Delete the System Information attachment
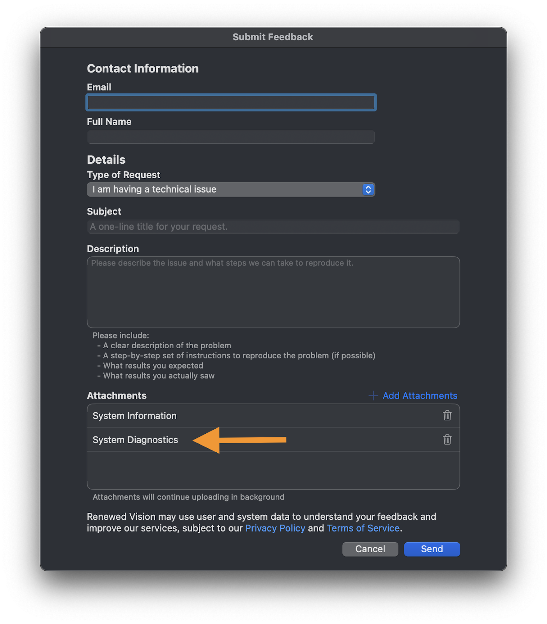The width and height of the screenshot is (547, 624). (447, 415)
